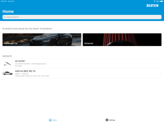164x123 pixels.
Task: Check the Wi-Fi status icon
Action: tap(154, 1)
